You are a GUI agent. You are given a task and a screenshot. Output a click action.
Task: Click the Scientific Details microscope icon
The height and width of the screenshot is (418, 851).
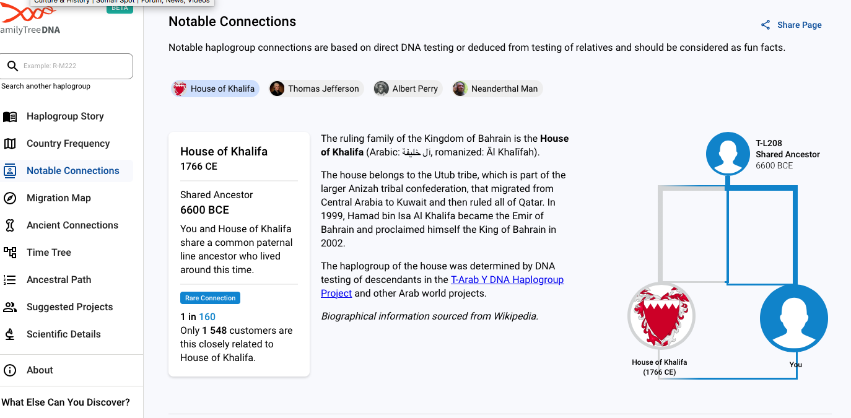tap(10, 334)
